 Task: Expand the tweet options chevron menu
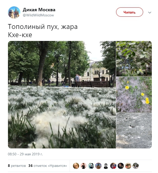coord(150,13)
